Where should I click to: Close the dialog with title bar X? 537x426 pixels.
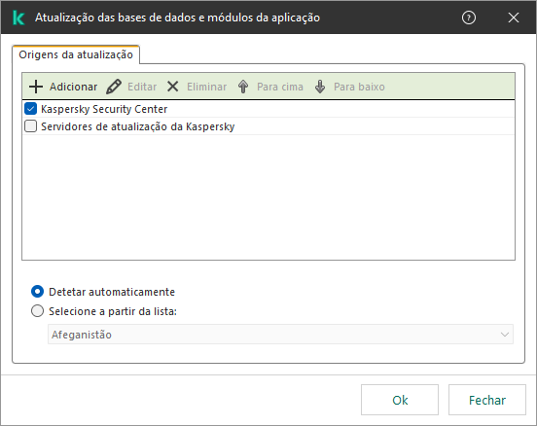click(514, 18)
